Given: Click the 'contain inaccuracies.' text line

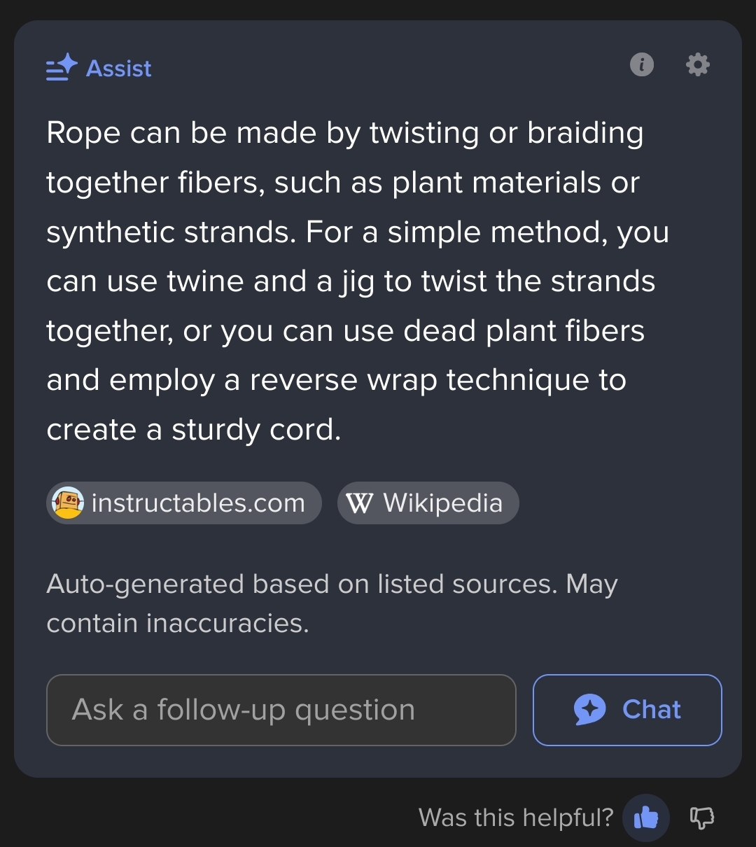Looking at the screenshot, I should pos(178,623).
